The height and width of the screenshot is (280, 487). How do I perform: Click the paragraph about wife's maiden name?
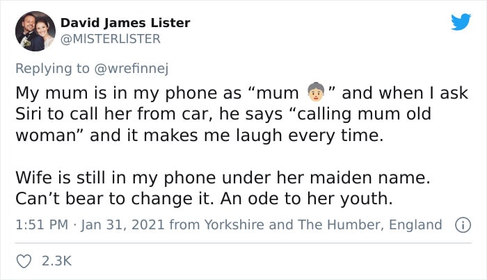click(223, 188)
